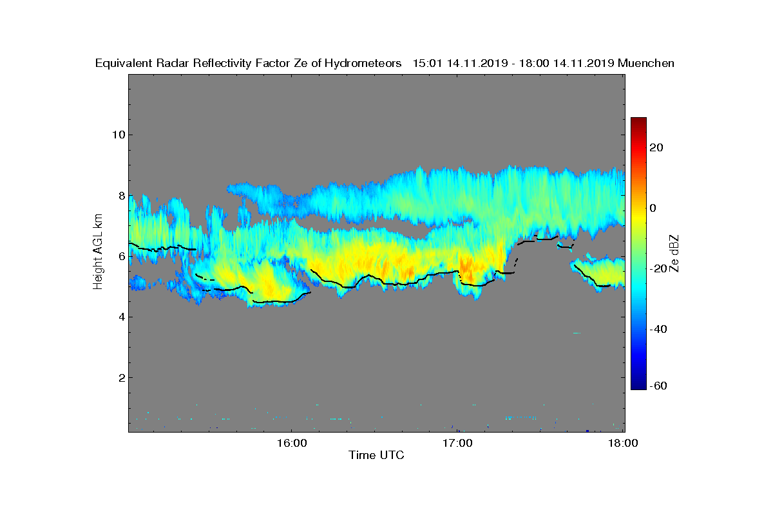The height and width of the screenshot is (515, 773).
Task: Click the dark red top of the colorbar
Action: (638, 122)
